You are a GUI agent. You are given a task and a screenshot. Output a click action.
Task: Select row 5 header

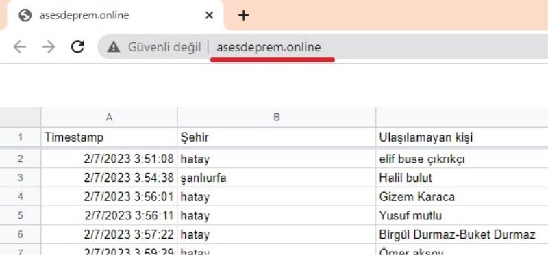tap(21, 215)
